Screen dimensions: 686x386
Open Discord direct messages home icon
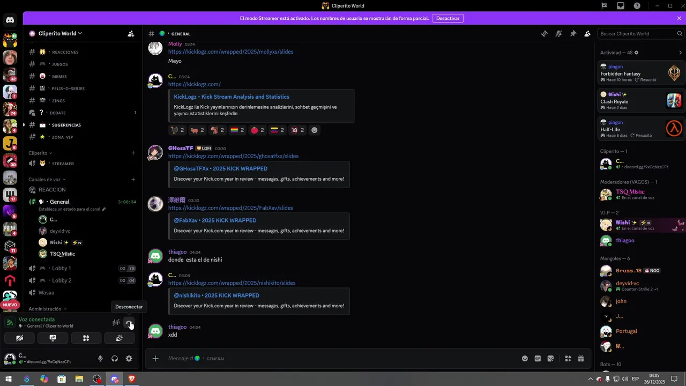[x=10, y=20]
